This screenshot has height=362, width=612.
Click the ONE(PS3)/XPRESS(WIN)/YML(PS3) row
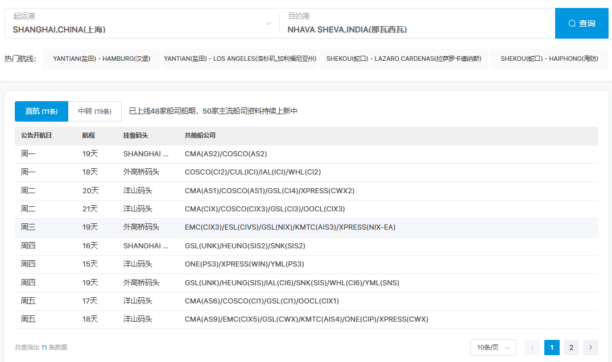coord(244,264)
